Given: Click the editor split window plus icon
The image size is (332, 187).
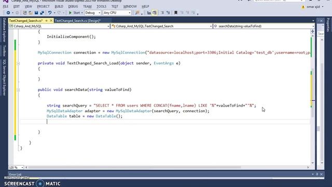Looking at the screenshot, I should [x=312, y=31].
